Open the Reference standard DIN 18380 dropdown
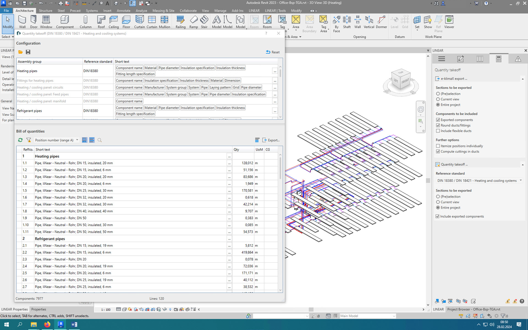Screen dimensions: 528x330 479,180
